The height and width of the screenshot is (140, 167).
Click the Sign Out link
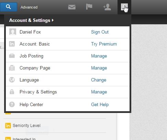point(100,32)
